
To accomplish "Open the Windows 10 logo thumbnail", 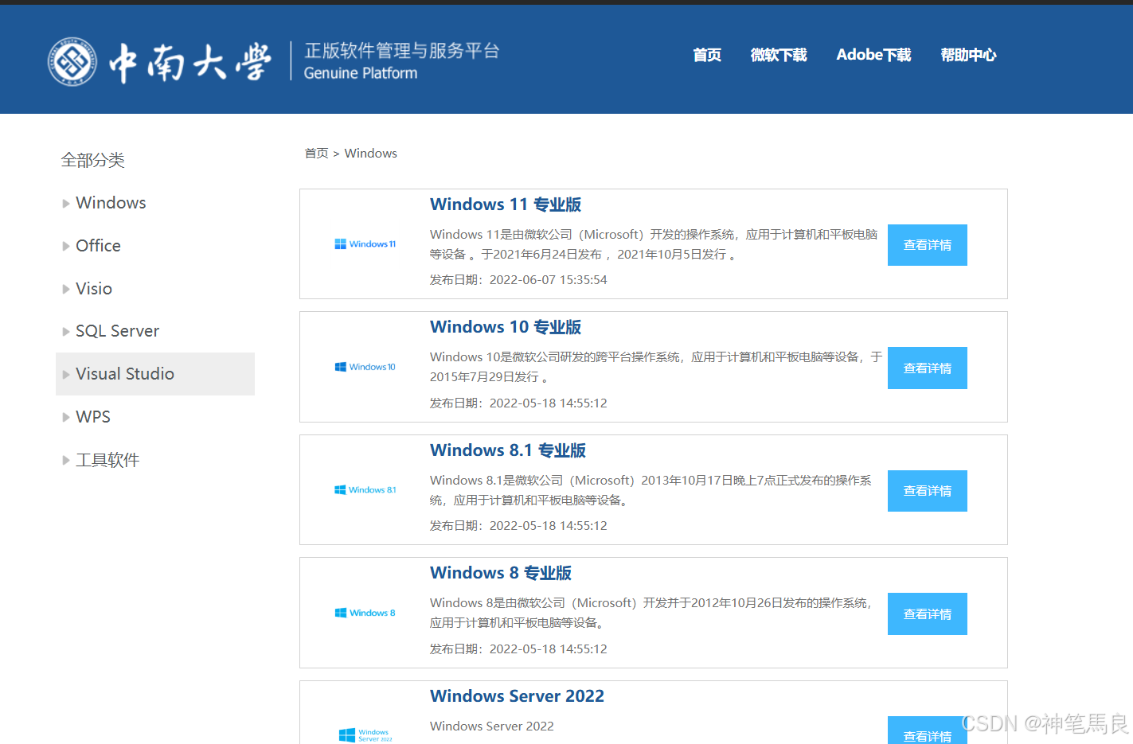I will 365,367.
